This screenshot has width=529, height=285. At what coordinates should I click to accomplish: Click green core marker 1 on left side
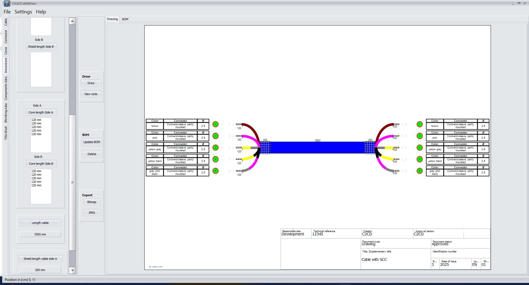(215, 124)
